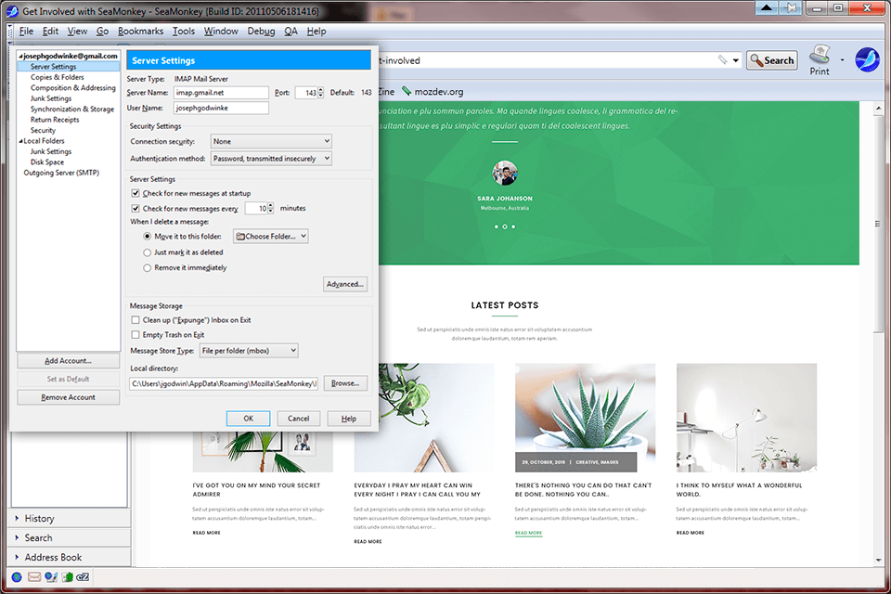Start ChatZilla from the status bar
The width and height of the screenshot is (891, 594).
point(82,576)
